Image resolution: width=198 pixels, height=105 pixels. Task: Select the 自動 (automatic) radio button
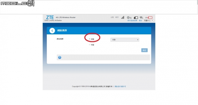(x=90, y=39)
